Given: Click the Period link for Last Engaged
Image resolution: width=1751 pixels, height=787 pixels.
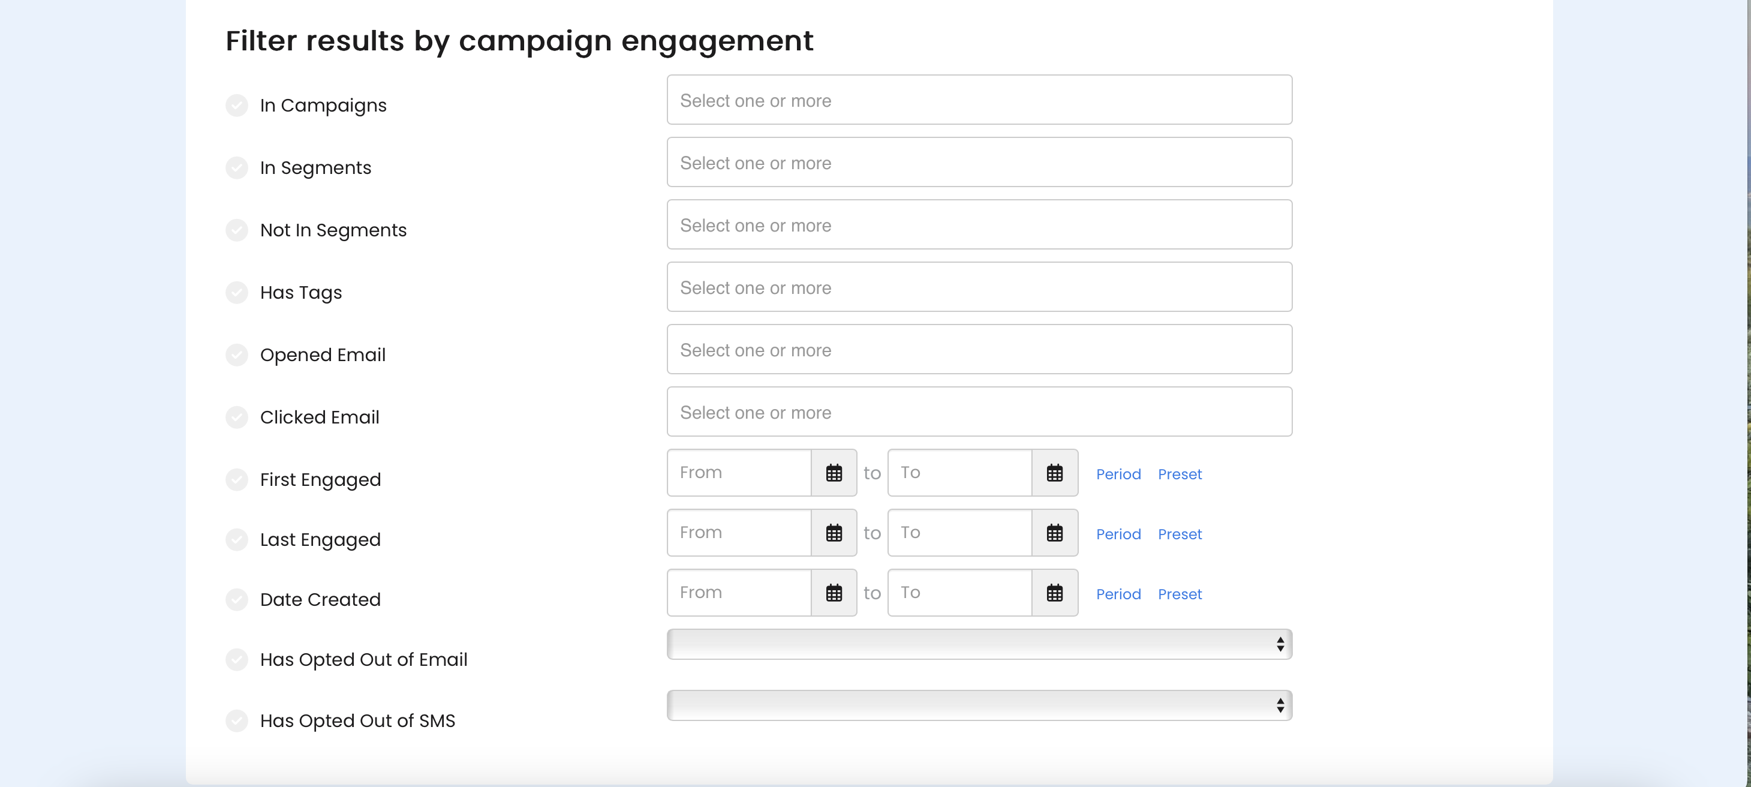Looking at the screenshot, I should tap(1118, 534).
